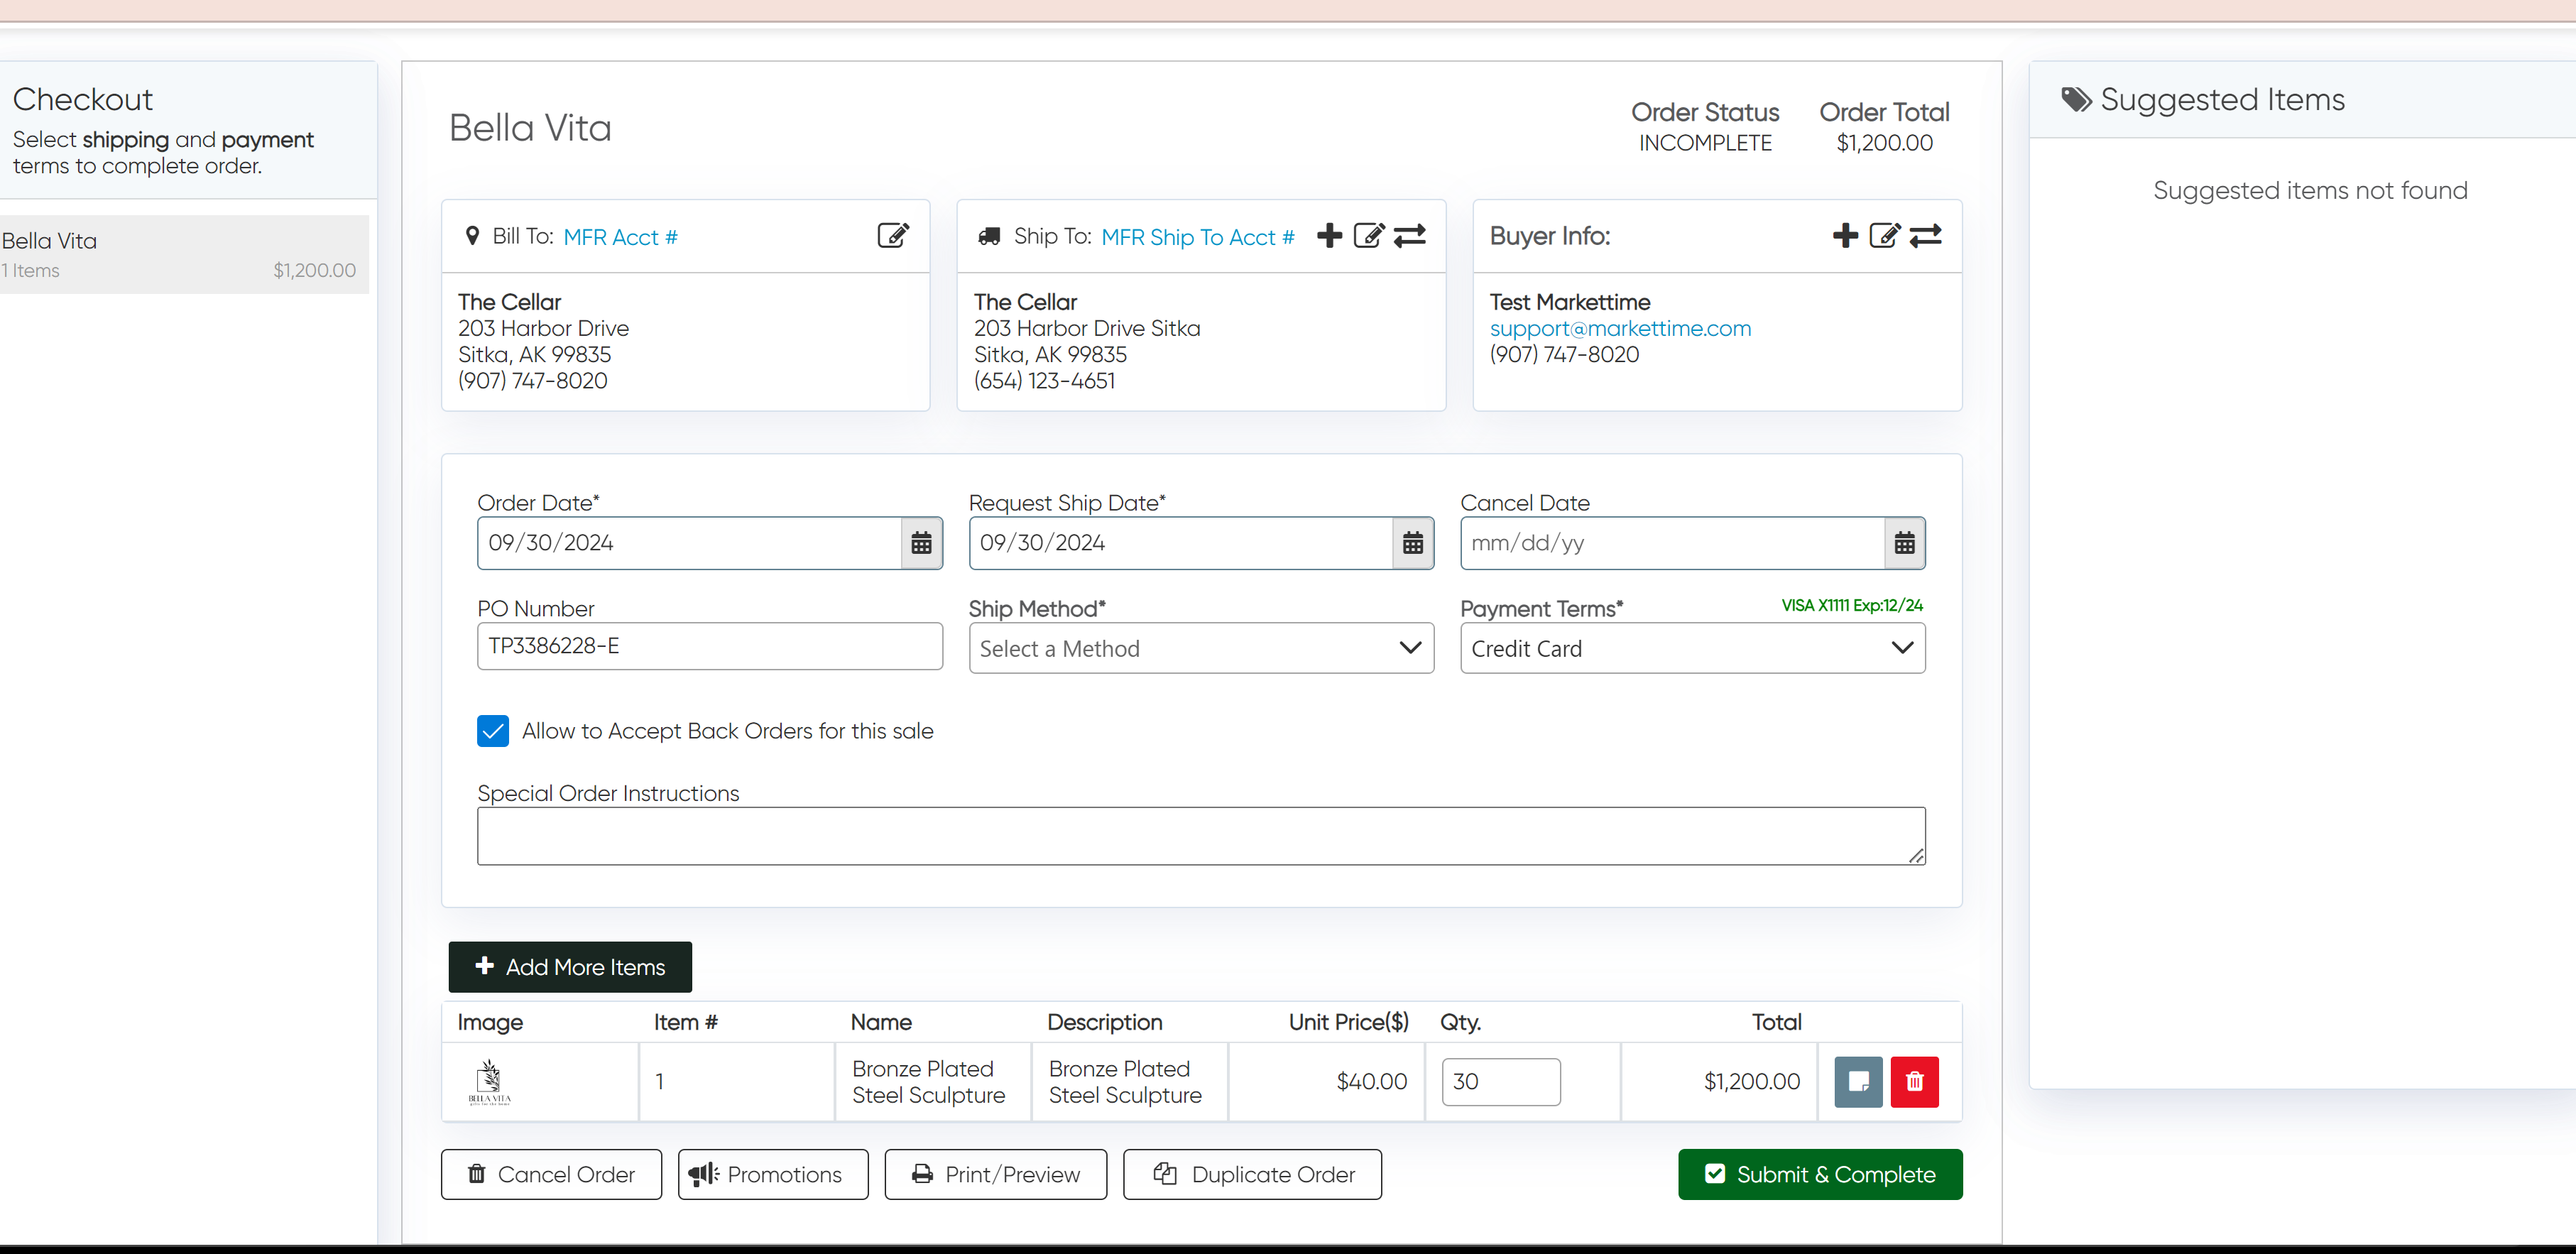
Task: Click the Special Order Instructions textarea
Action: point(1201,836)
